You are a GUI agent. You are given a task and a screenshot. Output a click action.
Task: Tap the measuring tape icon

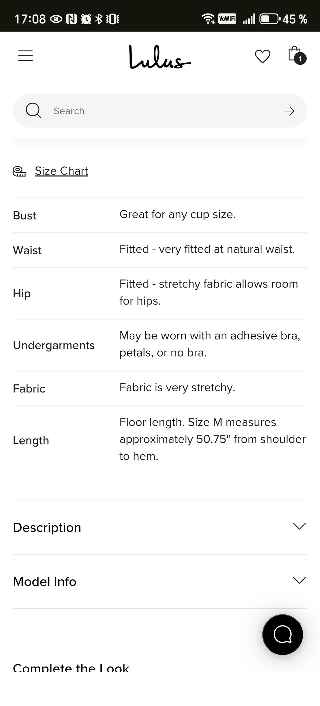19,171
